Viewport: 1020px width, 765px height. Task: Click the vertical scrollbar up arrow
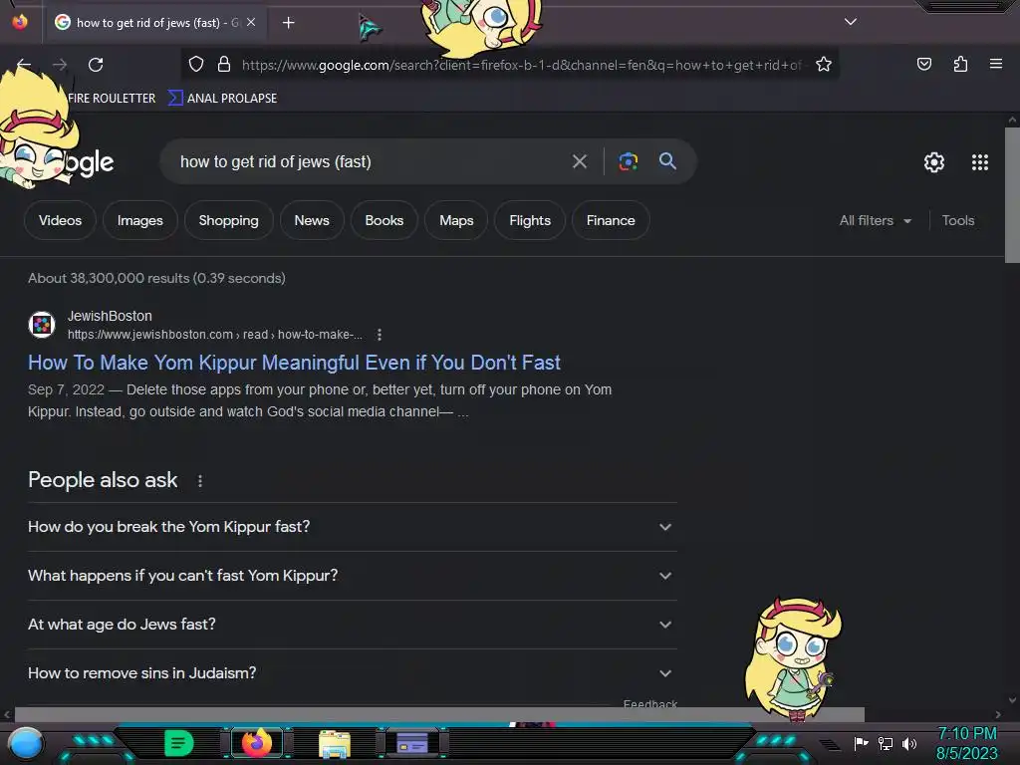[x=1012, y=120]
